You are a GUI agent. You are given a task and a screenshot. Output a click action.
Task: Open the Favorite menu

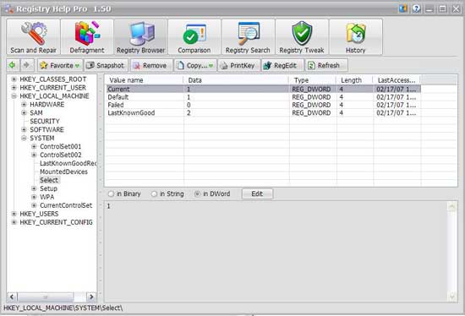click(60, 65)
